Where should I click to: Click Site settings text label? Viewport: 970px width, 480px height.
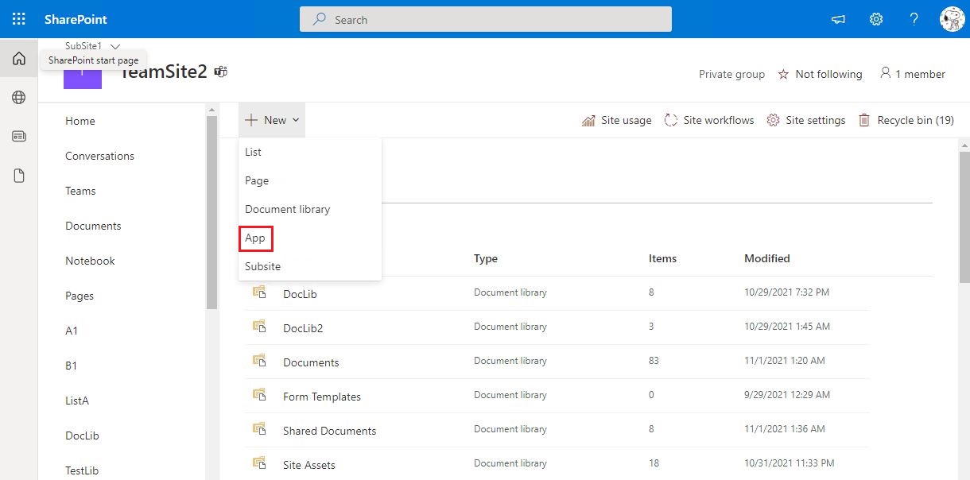[x=816, y=120]
